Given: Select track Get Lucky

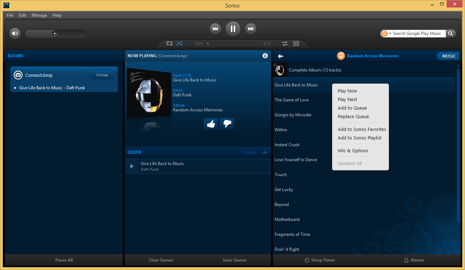Looking at the screenshot, I should click(284, 190).
